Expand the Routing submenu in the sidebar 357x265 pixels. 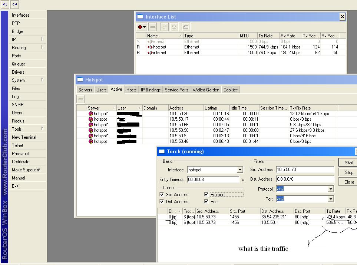coord(42,47)
